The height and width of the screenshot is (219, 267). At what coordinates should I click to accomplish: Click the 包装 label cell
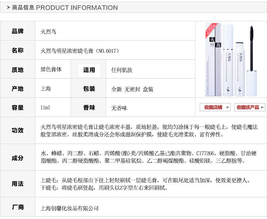coord(89,89)
